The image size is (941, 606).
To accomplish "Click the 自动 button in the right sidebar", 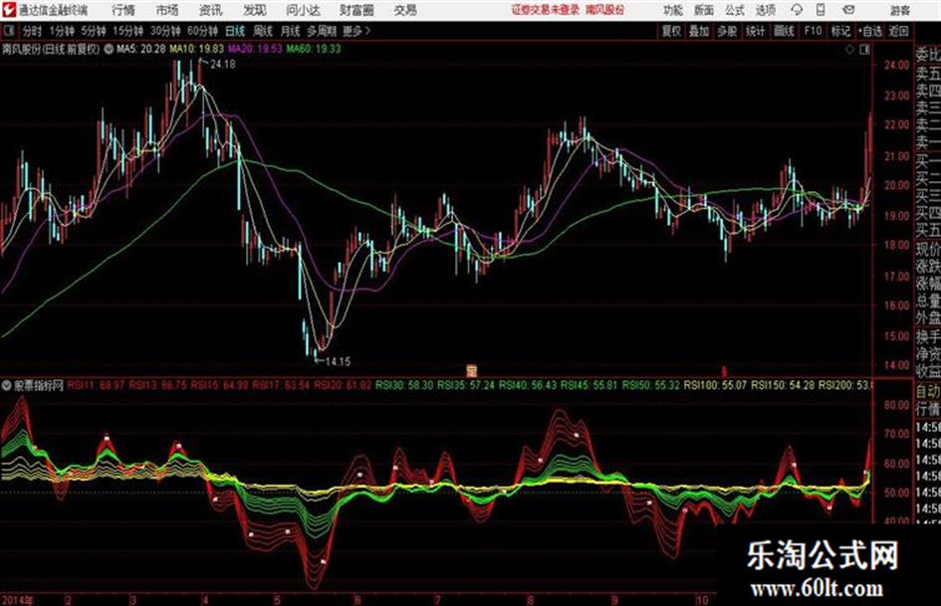I will click(x=928, y=392).
